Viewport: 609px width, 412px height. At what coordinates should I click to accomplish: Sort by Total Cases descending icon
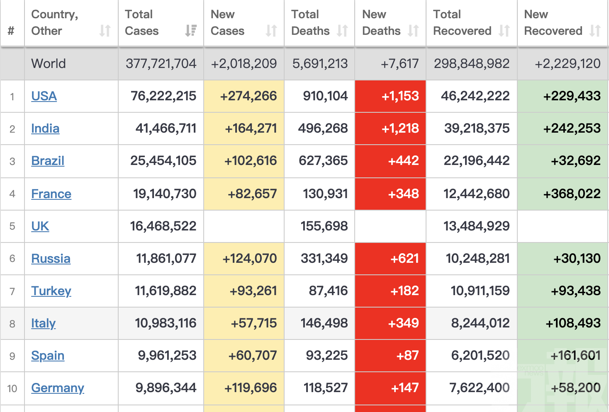pyautogui.click(x=191, y=31)
